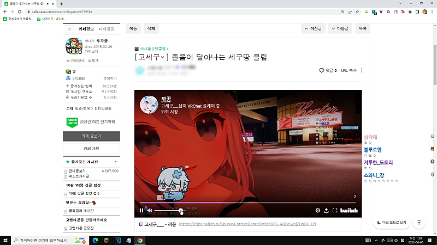437x245 pixels.
Task: Click the Twitch clip share icon
Action: (326, 210)
